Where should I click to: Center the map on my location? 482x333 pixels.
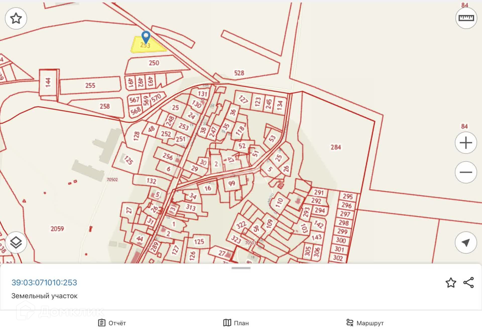coord(466,243)
